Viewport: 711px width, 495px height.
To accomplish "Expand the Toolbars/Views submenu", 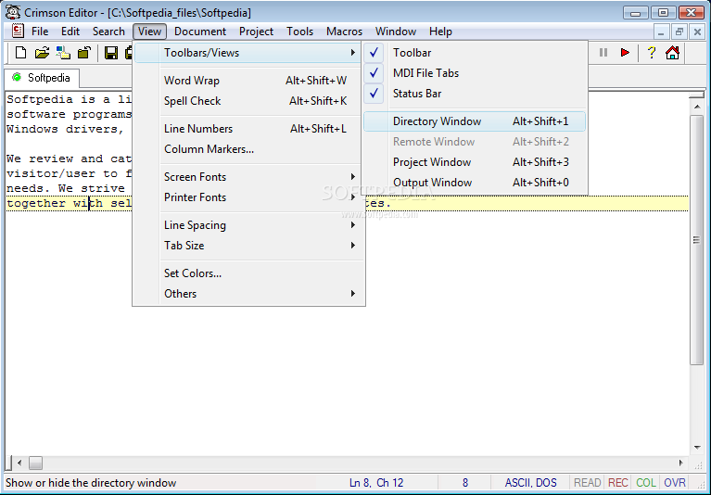I will (x=249, y=53).
